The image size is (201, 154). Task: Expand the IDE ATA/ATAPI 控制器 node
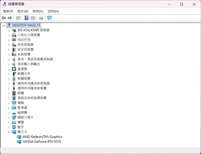pos(9,31)
